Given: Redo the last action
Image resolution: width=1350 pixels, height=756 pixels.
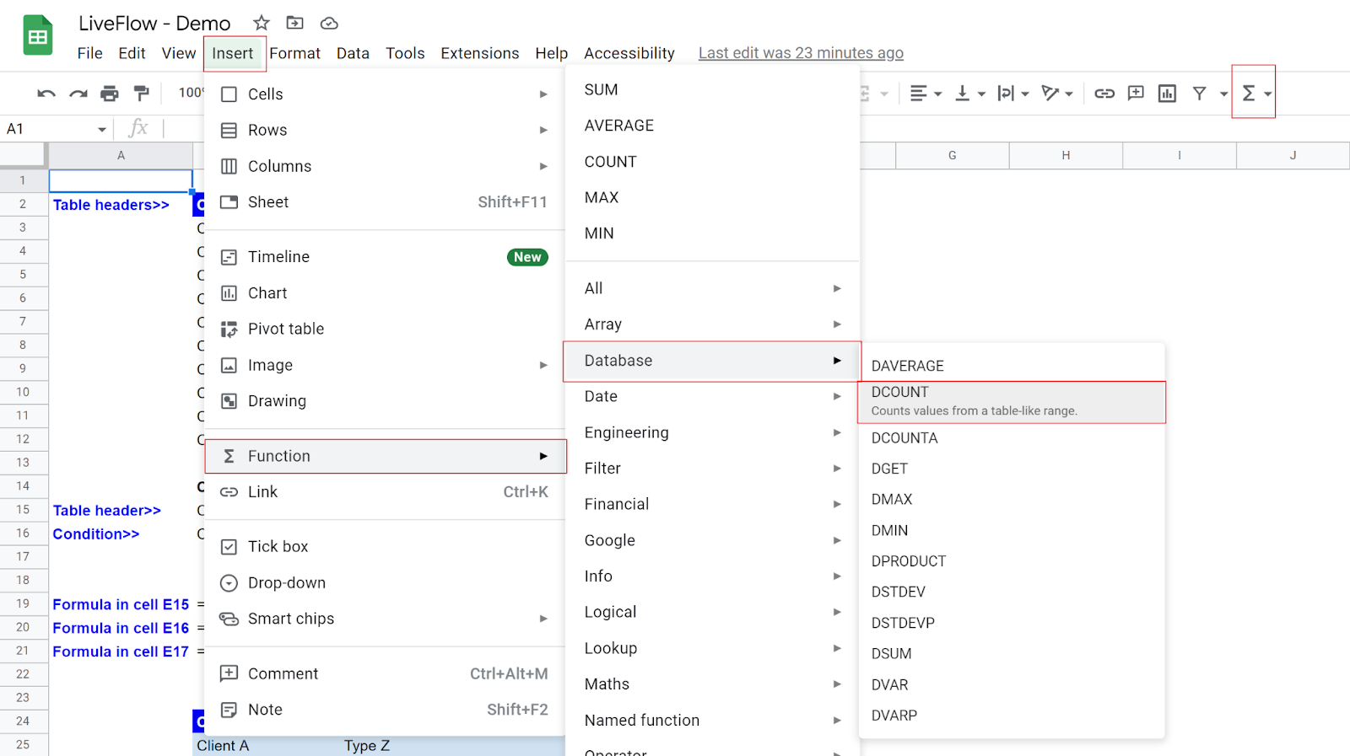Looking at the screenshot, I should coord(78,94).
